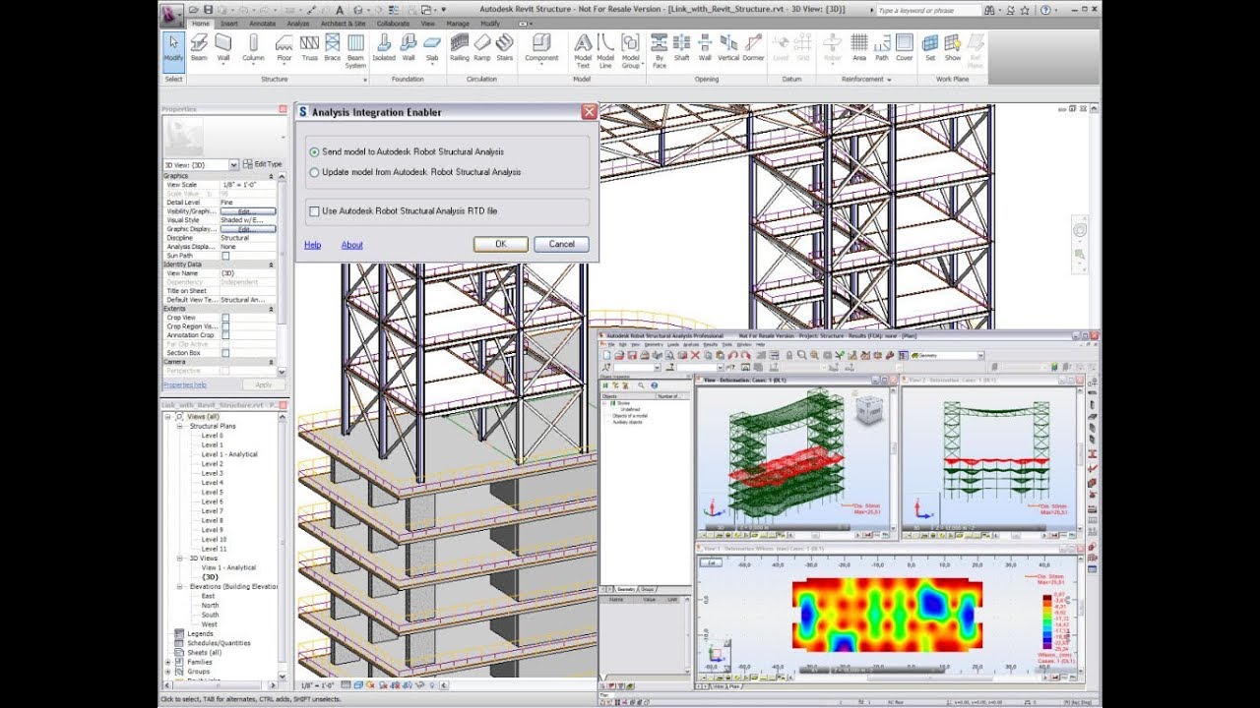Viewport: 1260px width, 708px height.
Task: Enable Use Autodesk Robot RTD file checkbox
Action: coord(314,211)
